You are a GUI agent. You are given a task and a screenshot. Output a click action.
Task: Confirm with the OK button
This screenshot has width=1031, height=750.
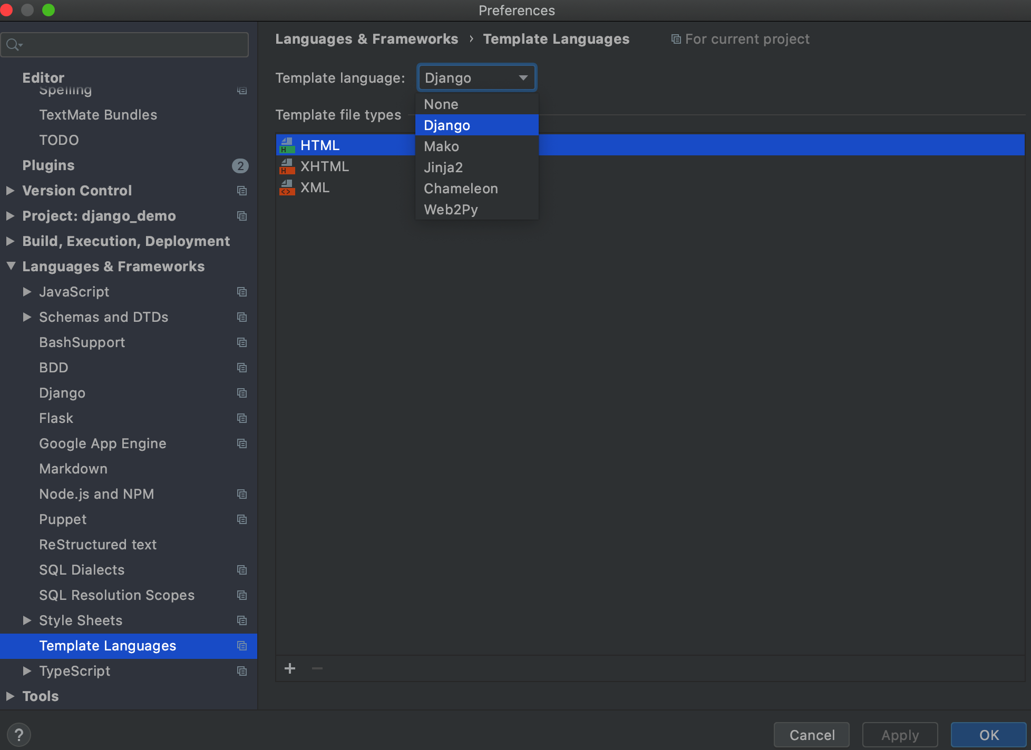pyautogui.click(x=989, y=735)
